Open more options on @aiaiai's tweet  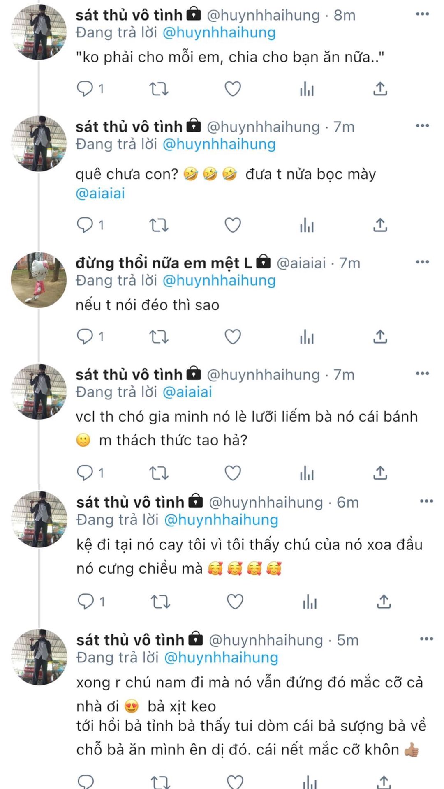[423, 262]
